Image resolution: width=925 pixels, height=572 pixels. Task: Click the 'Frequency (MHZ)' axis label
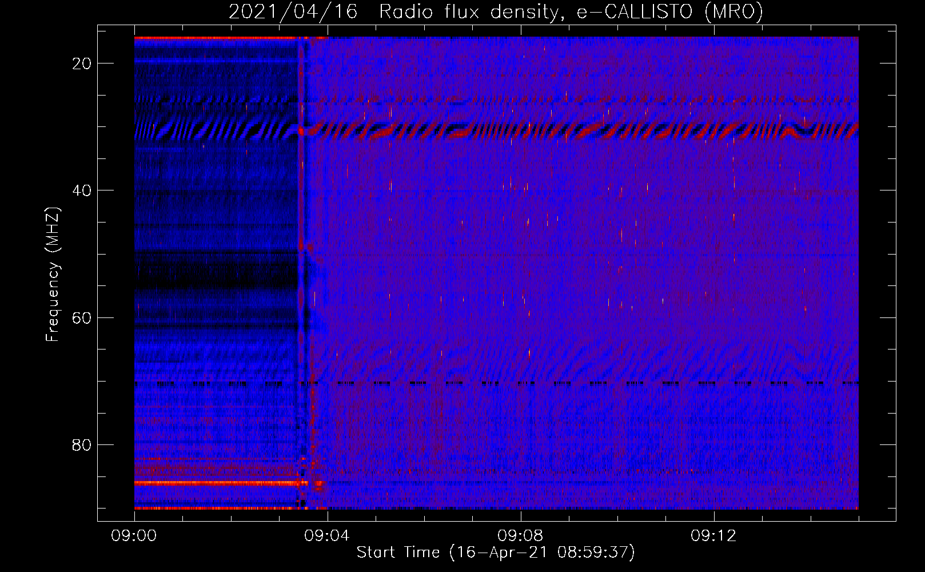pyautogui.click(x=53, y=274)
